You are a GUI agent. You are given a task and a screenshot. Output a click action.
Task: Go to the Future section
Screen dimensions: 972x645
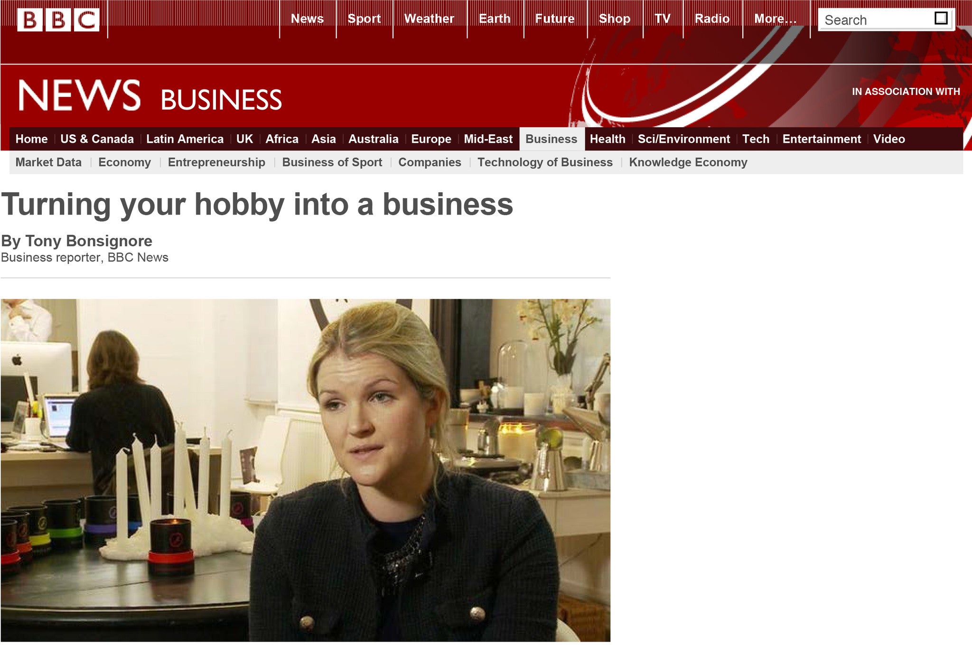[x=555, y=19]
